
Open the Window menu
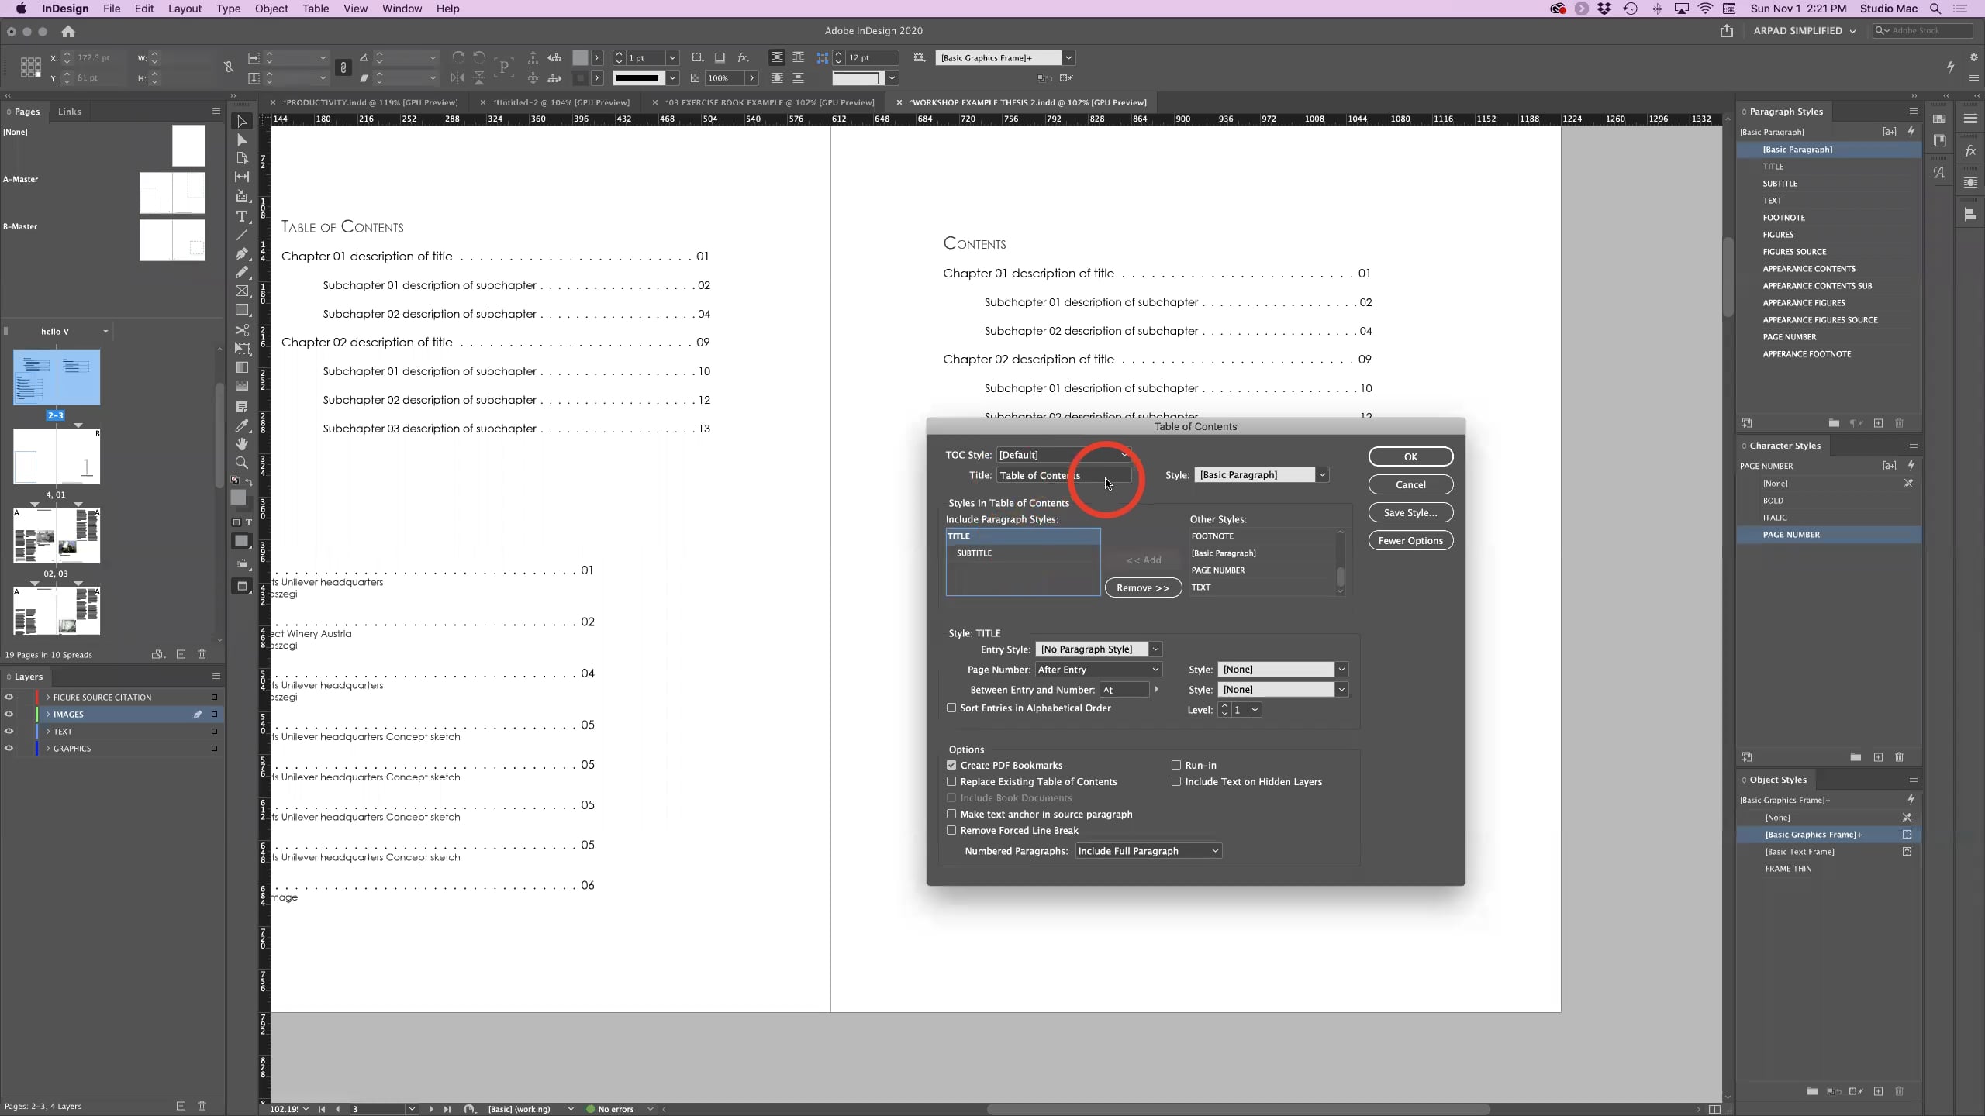coord(400,9)
